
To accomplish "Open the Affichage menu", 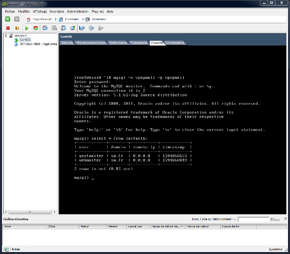I will (x=40, y=12).
